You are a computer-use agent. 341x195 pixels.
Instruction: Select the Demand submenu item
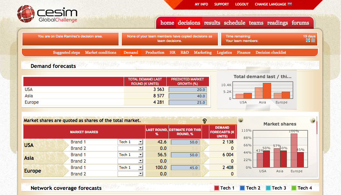coord(131,53)
